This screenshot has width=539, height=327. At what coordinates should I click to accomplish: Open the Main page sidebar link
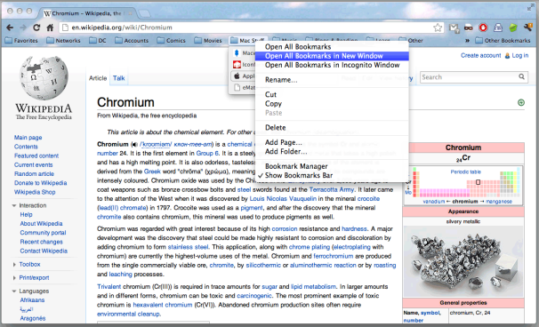(28, 138)
